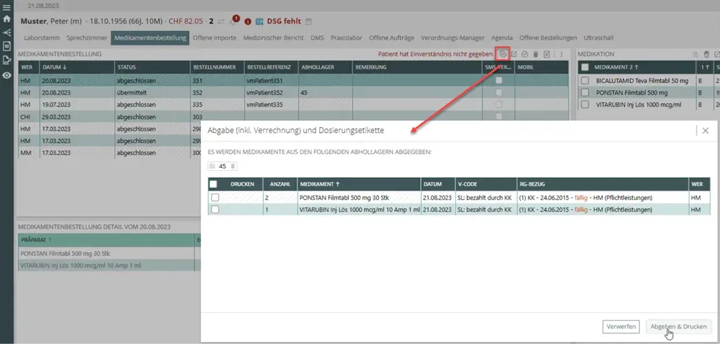
Task: Open the Offene Importe tab
Action: click(x=215, y=38)
